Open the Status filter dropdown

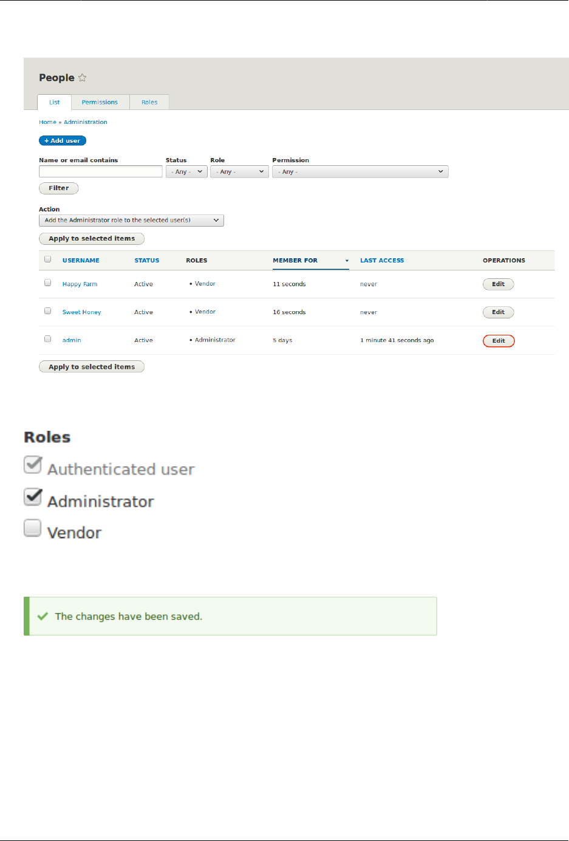click(x=186, y=172)
